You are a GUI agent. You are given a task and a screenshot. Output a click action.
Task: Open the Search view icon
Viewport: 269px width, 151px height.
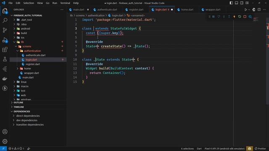click(5, 21)
